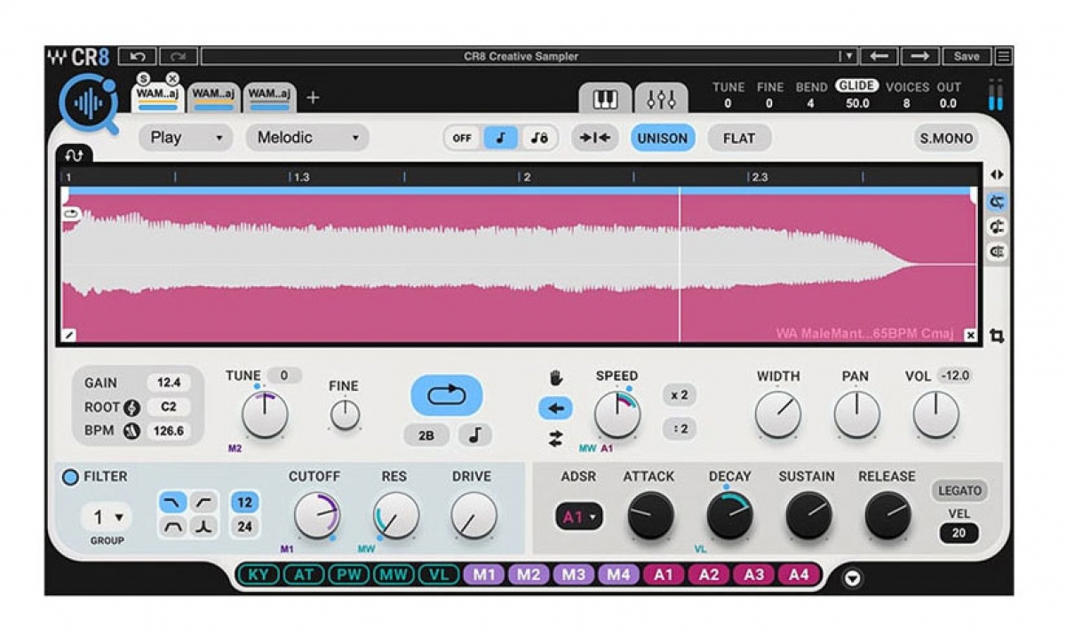Select the note with stopwatch sync mode
1066x637 pixels.
(x=538, y=138)
